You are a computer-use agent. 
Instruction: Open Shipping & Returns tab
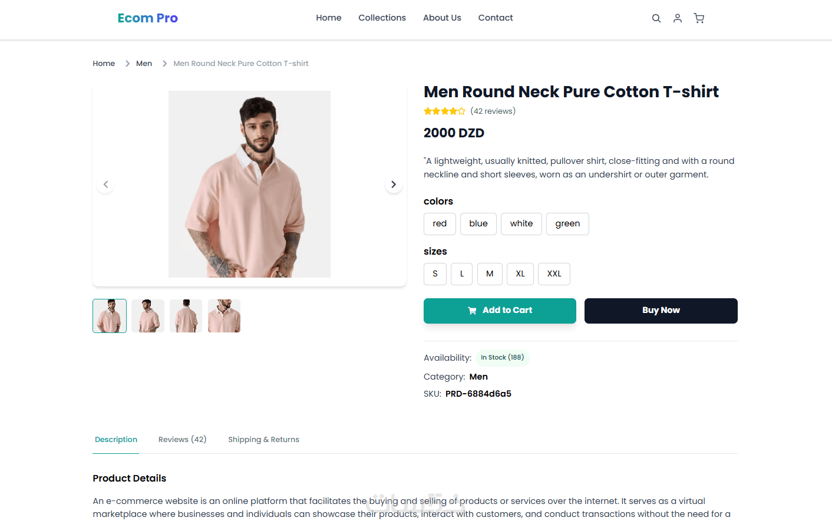pos(263,440)
